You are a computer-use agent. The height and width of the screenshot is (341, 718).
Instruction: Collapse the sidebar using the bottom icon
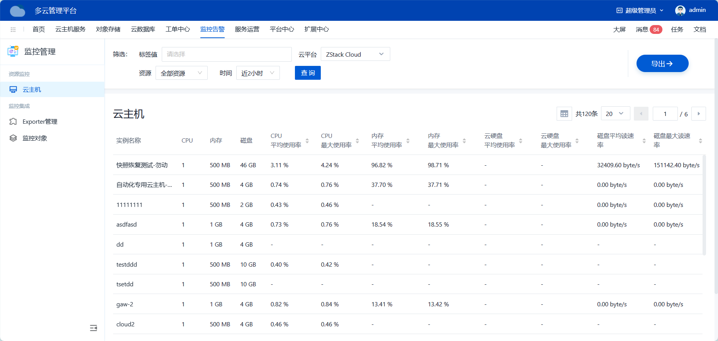click(x=93, y=328)
